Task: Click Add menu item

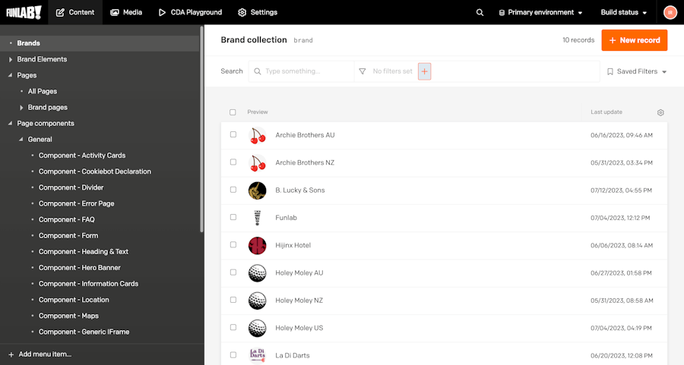Action: (x=45, y=354)
